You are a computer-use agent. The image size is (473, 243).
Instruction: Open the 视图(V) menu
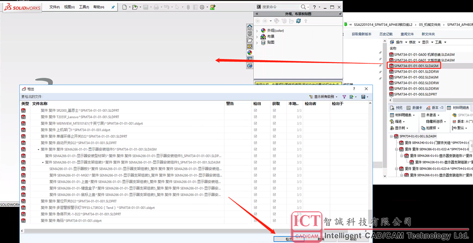[x=69, y=7]
